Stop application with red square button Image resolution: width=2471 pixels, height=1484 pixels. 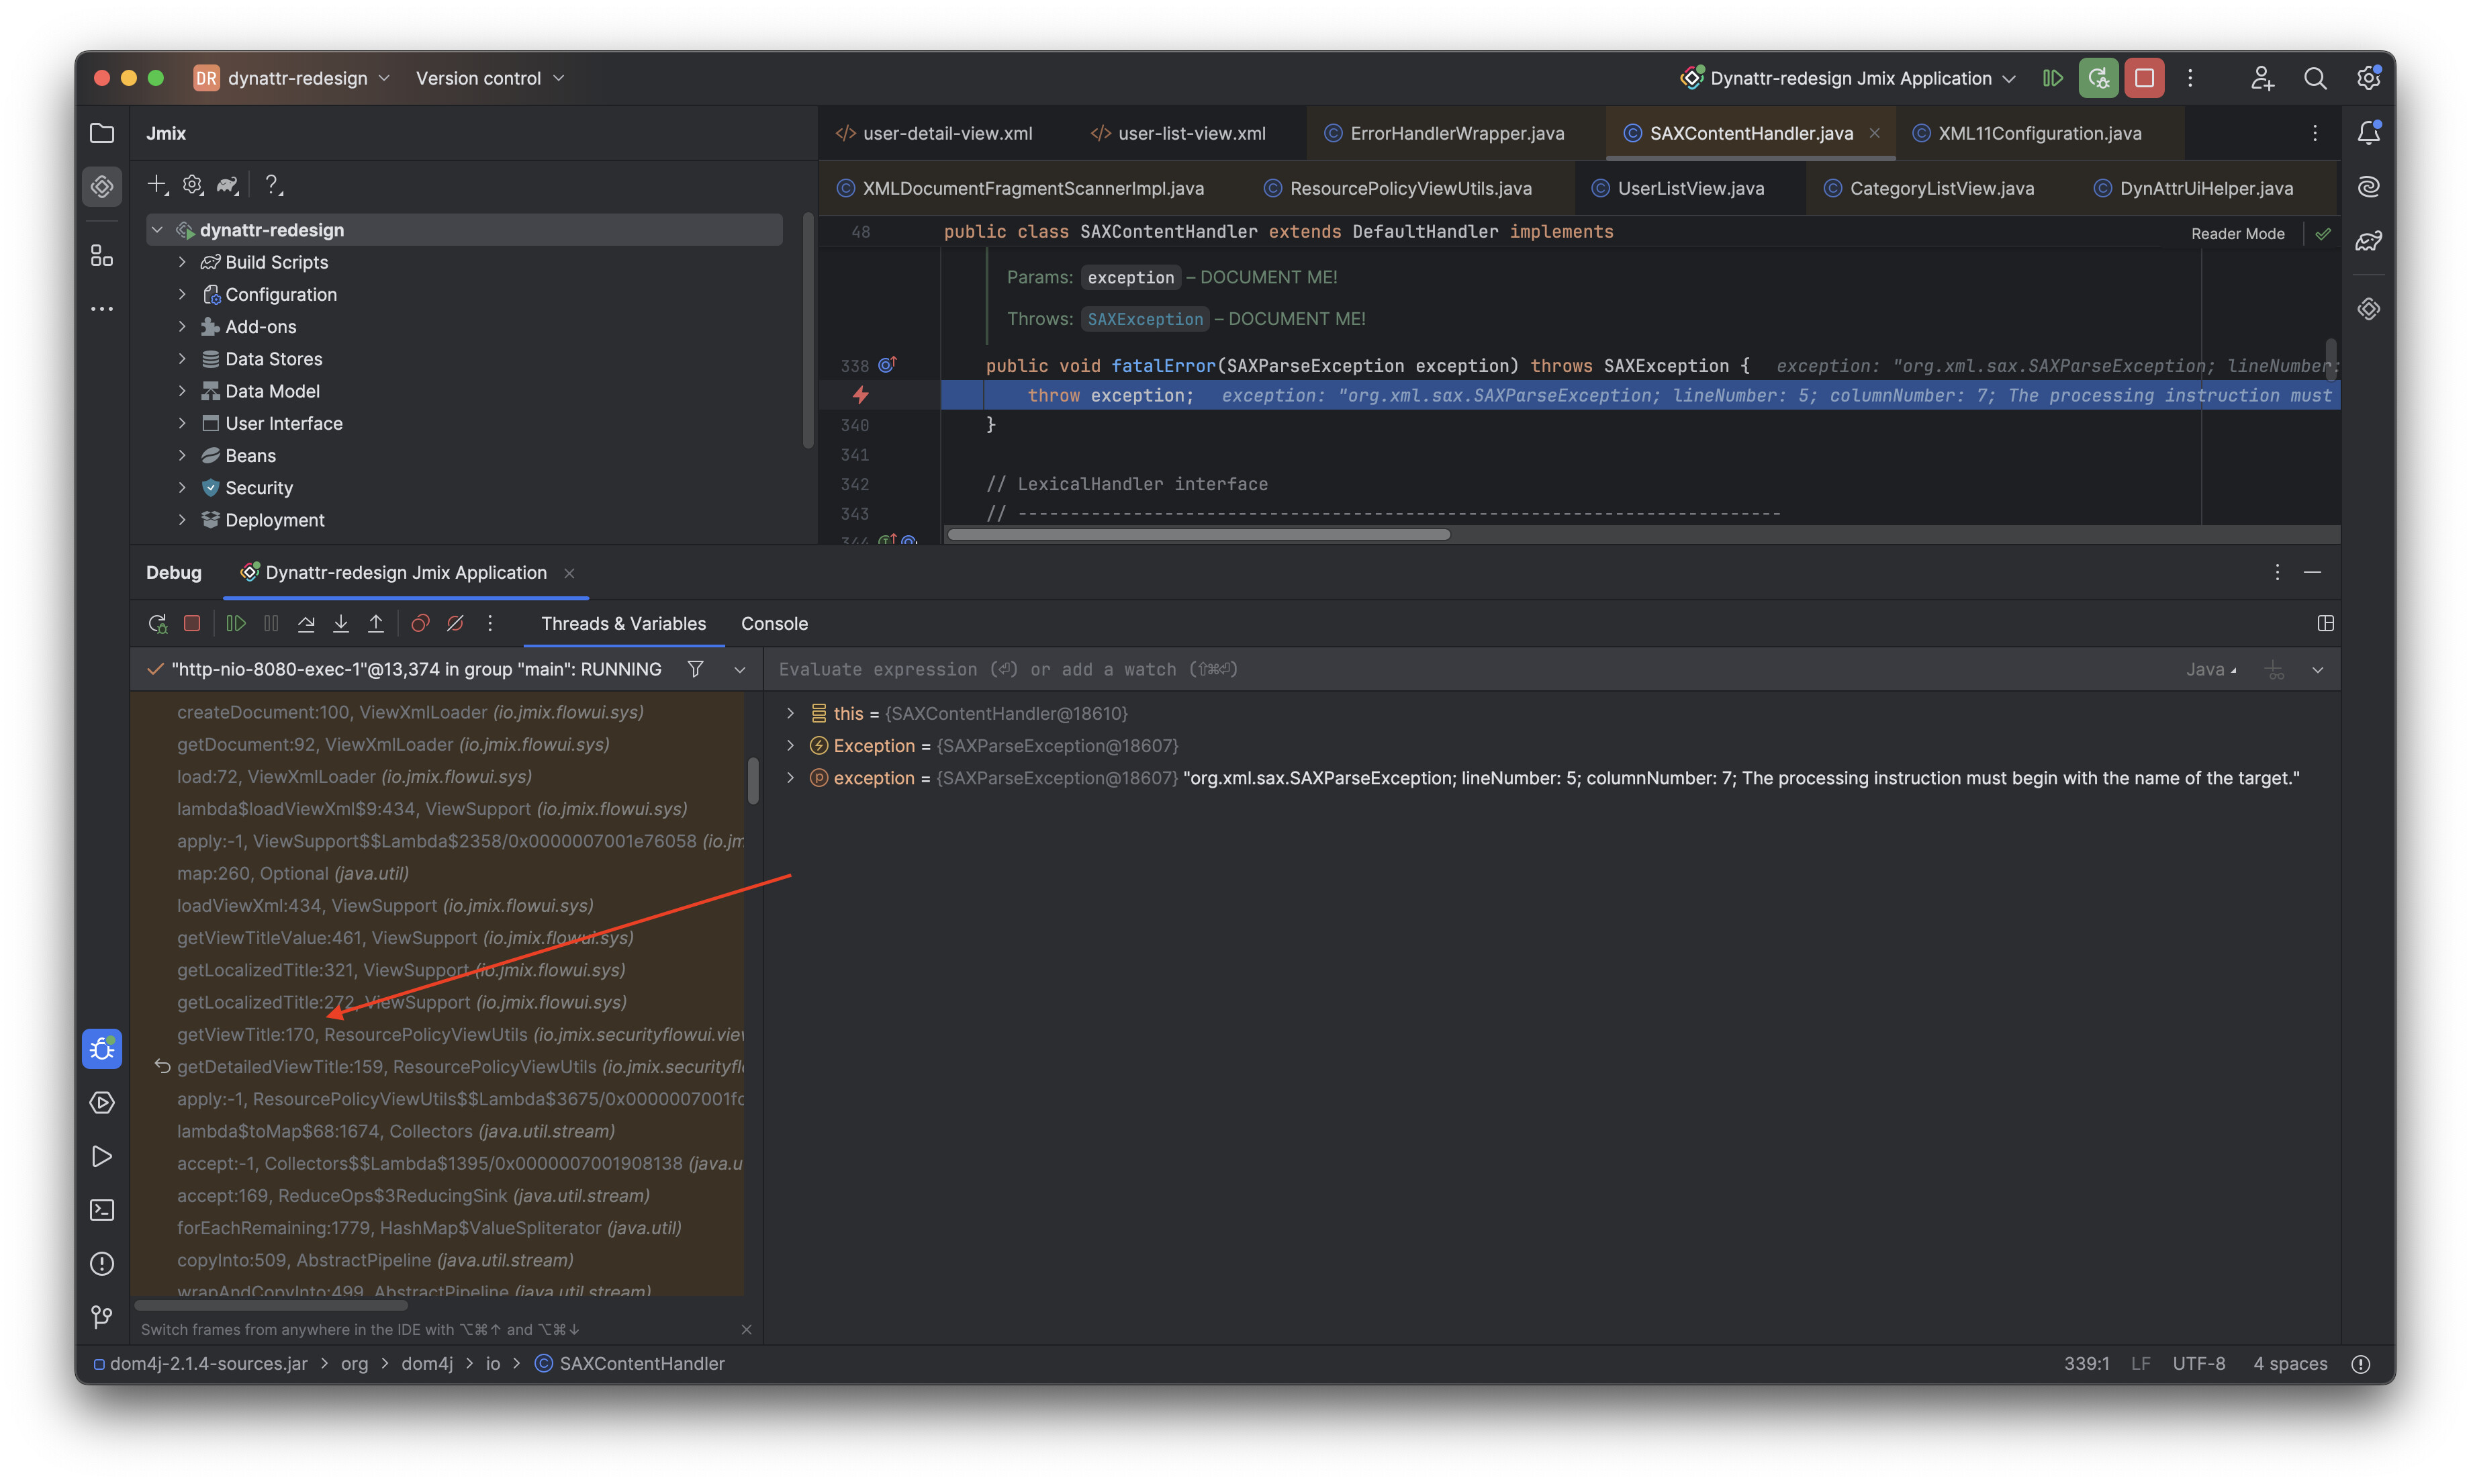[x=2144, y=78]
